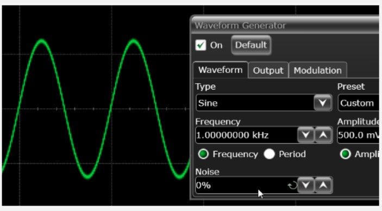Switch to the Output tab
The width and height of the screenshot is (382, 211).
pos(268,70)
